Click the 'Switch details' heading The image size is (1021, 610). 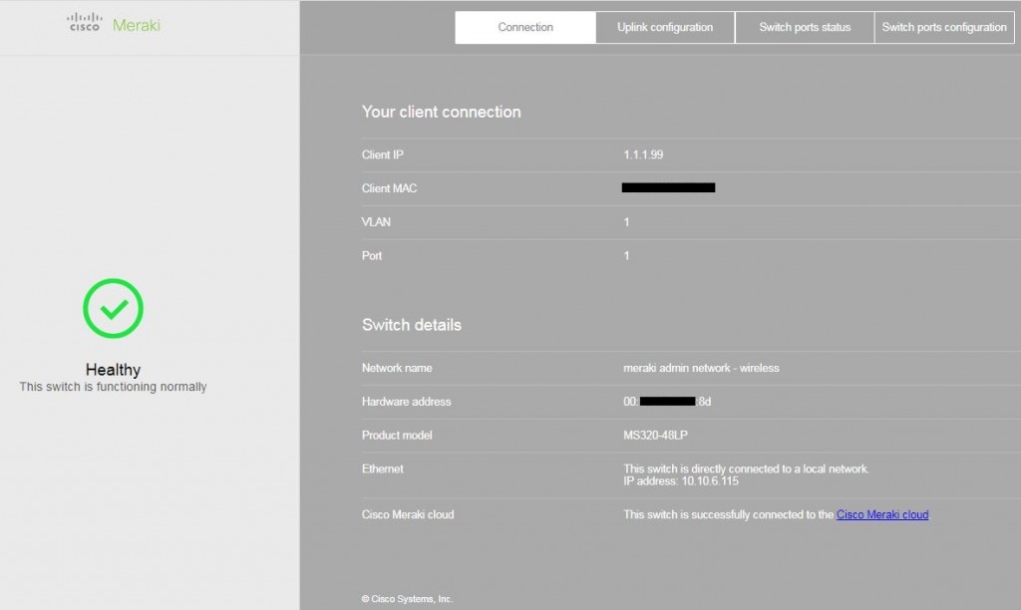pos(412,325)
